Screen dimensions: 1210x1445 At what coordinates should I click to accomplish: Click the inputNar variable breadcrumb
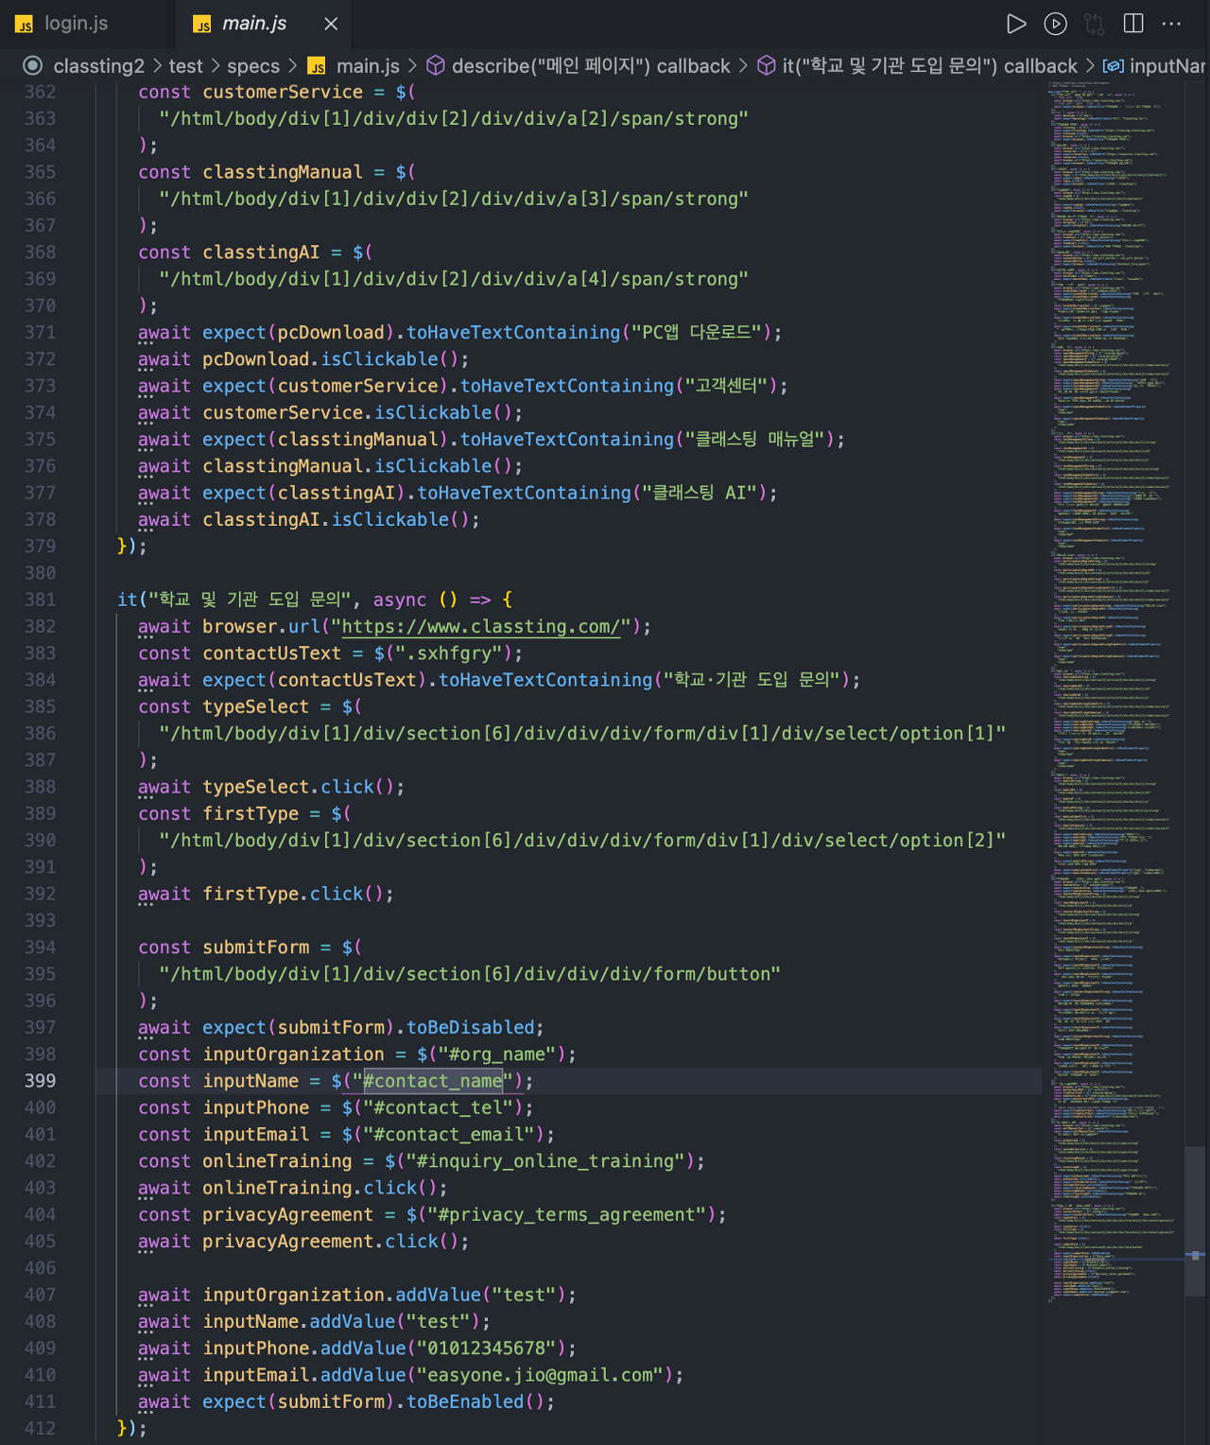(1167, 66)
